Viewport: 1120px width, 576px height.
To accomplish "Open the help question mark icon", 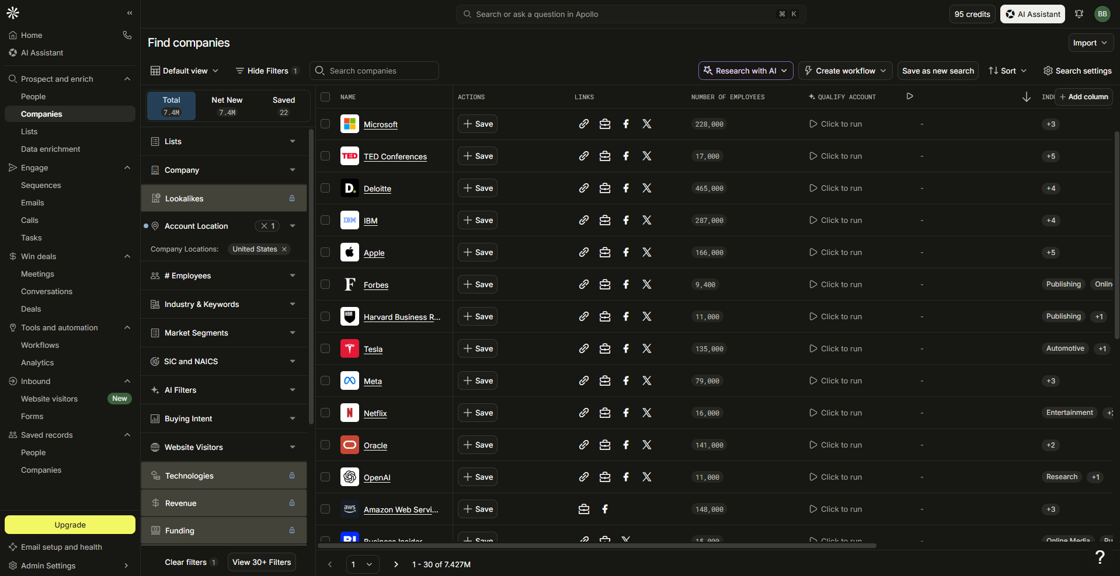I will [x=1100, y=557].
